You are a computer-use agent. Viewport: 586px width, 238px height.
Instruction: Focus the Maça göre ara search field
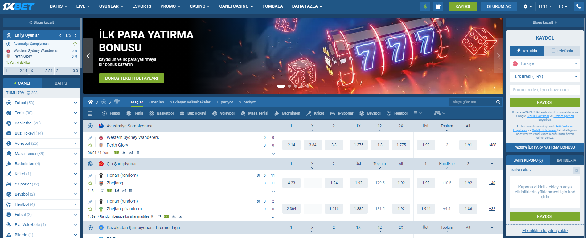[472, 102]
